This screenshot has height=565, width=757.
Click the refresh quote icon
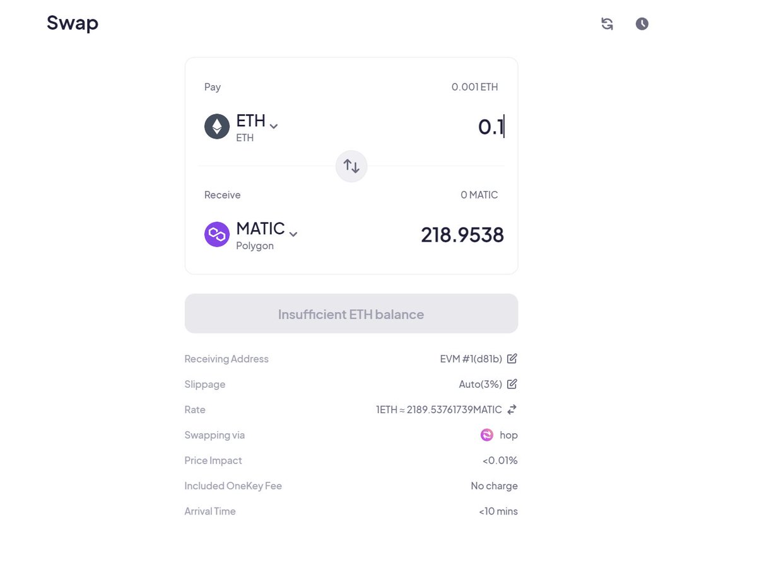point(607,24)
